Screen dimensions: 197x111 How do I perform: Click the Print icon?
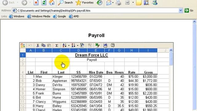point(118,2)
